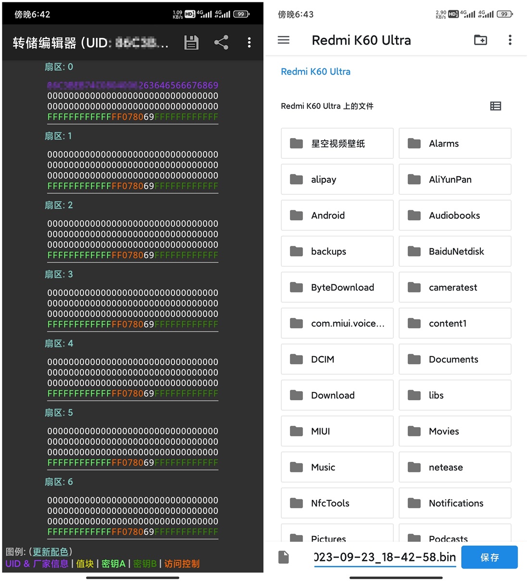The width and height of the screenshot is (529, 585).
Task: Open file picker three-dot overflow menu
Action: (510, 40)
